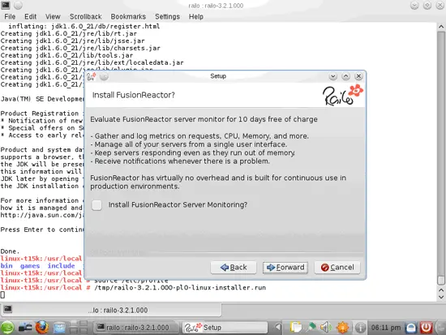The image size is (446, 335).
Task: Click the Railo icon in Setup titlebar
Action: [x=92, y=76]
